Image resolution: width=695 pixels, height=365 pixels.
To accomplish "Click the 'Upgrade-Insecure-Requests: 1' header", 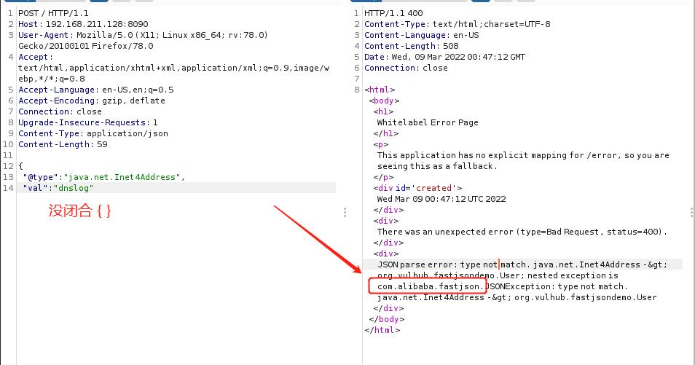I will tap(87, 122).
